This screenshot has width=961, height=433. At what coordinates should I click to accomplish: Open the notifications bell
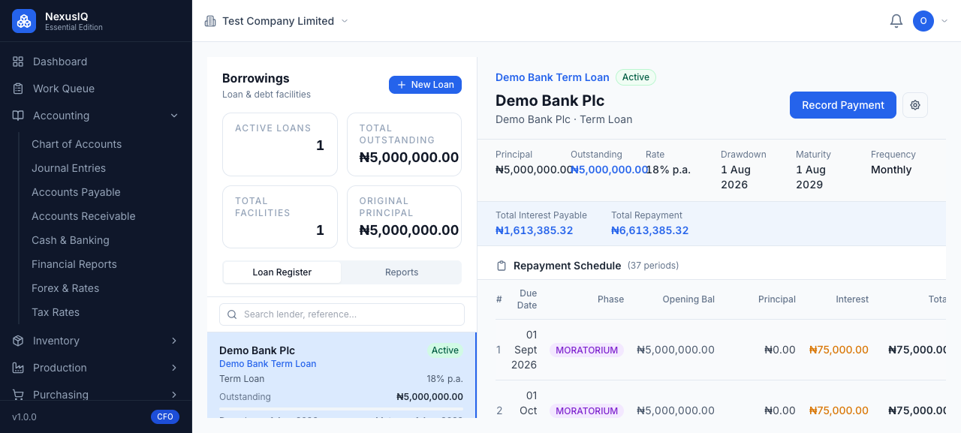pos(896,21)
